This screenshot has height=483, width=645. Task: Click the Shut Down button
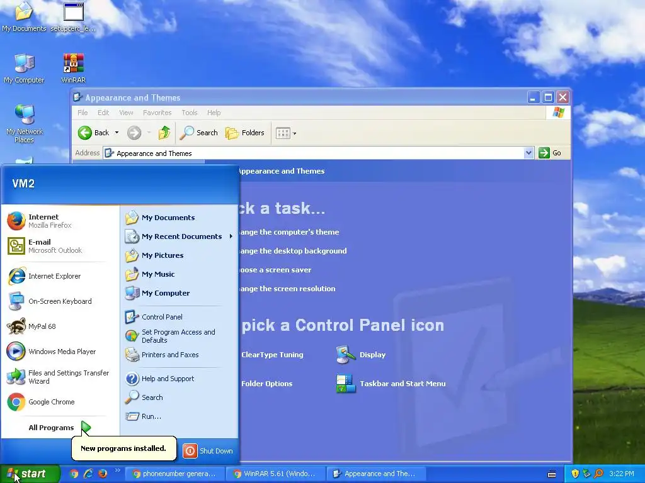click(208, 450)
